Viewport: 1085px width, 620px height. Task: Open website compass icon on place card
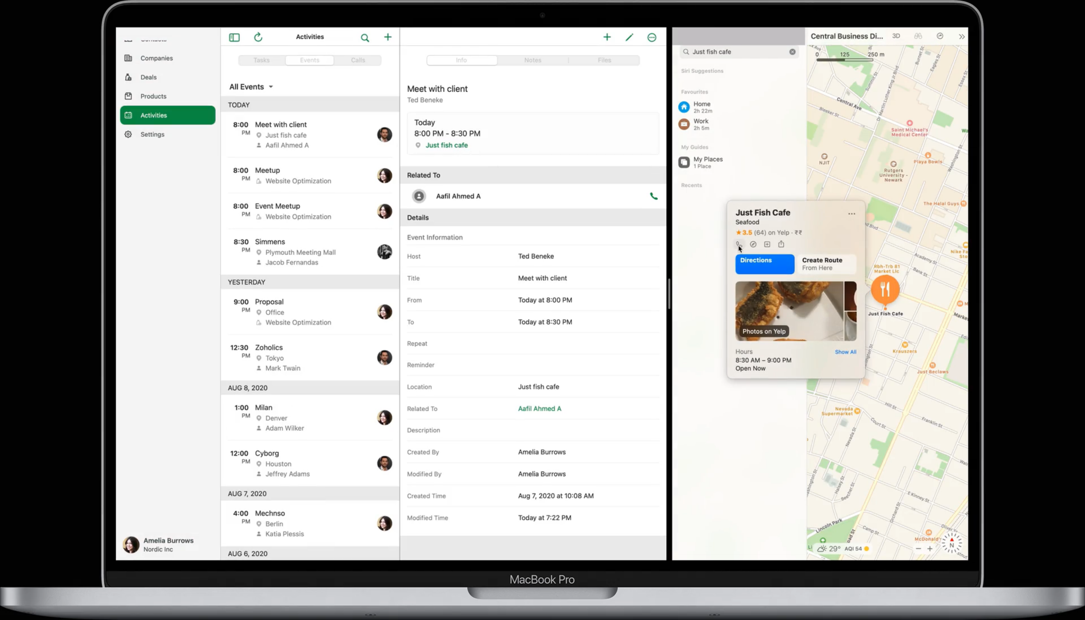pyautogui.click(x=753, y=244)
